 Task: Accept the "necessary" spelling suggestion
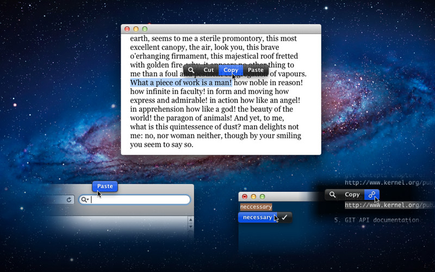(257, 217)
